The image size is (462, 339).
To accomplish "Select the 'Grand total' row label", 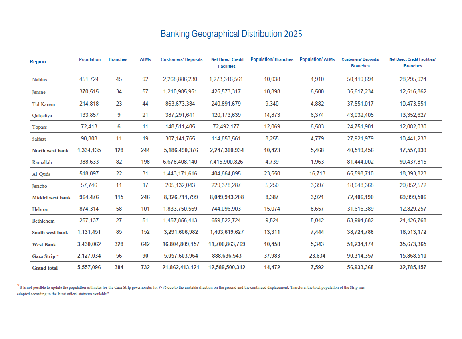I will (45, 268).
